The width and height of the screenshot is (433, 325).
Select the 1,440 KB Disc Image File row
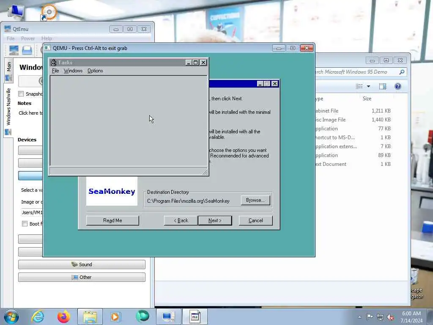[354, 120]
